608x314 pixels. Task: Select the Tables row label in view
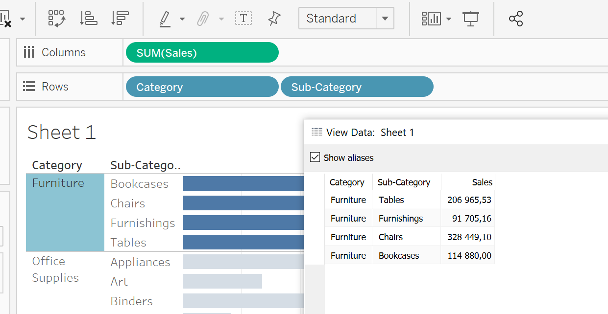click(128, 243)
